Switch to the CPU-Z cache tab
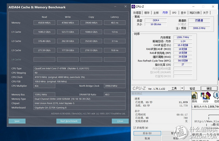This screenshot has height=141, width=219. tap(147, 13)
